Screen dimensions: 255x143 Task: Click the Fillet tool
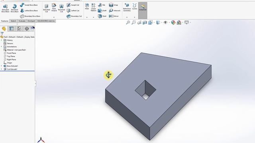pos(87,6)
